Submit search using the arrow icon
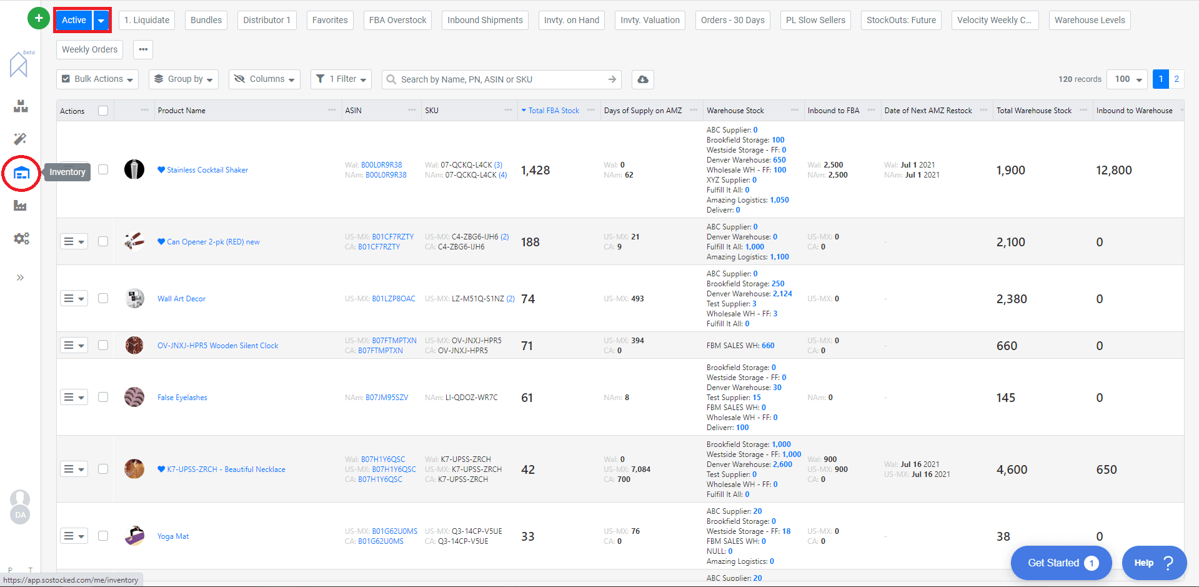This screenshot has width=1199, height=587. tap(612, 79)
